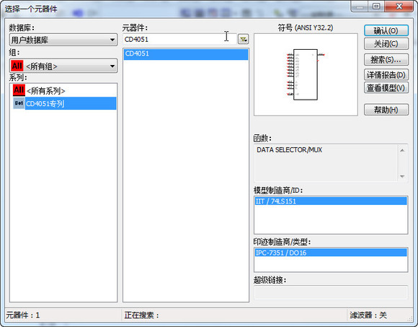Click function box scroll down arrow
Screen dimensions: 418x327
coord(402,176)
